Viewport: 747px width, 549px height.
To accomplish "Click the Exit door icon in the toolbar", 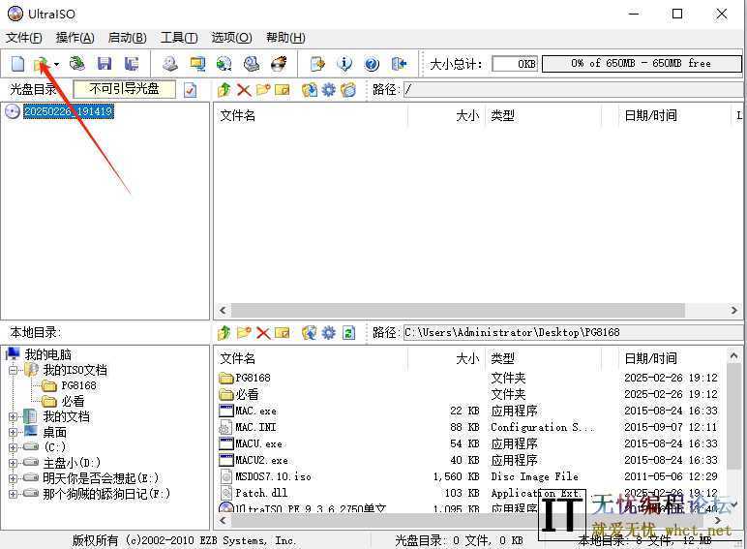I will pyautogui.click(x=399, y=64).
